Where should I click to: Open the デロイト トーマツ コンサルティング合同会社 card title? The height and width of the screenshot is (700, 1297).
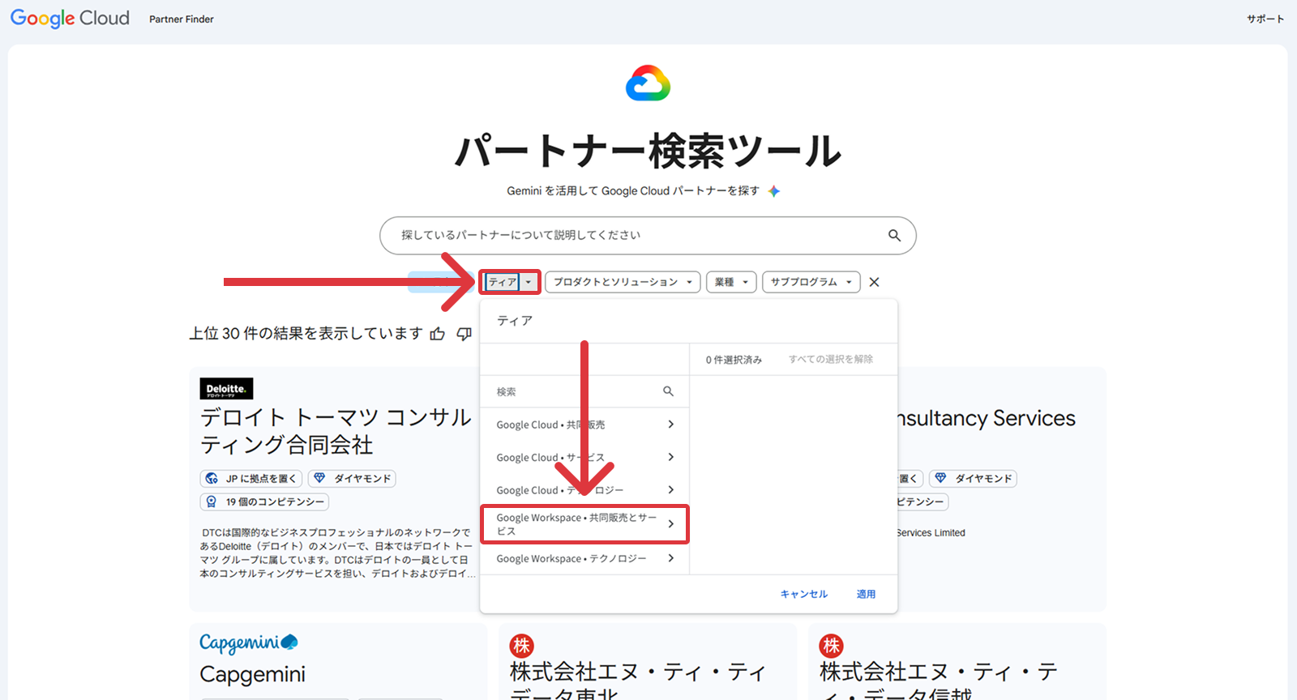[336, 431]
